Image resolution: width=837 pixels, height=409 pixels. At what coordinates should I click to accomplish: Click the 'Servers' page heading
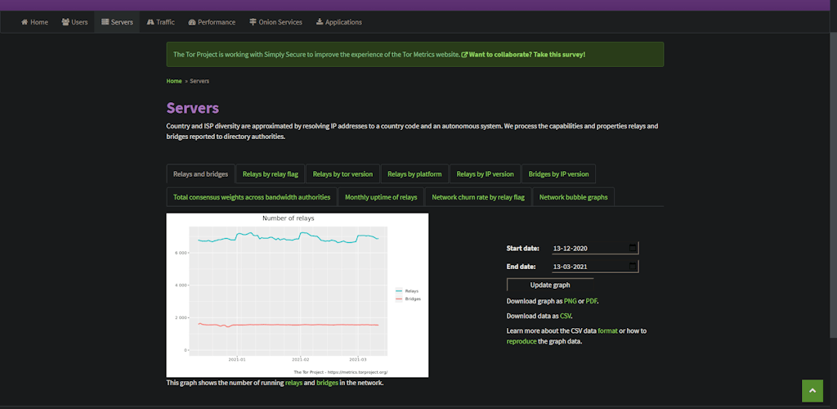pyautogui.click(x=193, y=108)
